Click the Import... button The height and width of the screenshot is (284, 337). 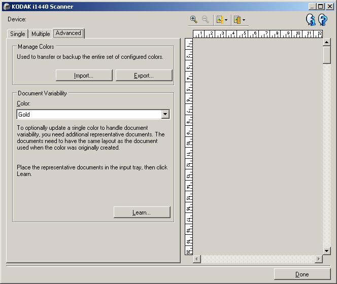84,76
